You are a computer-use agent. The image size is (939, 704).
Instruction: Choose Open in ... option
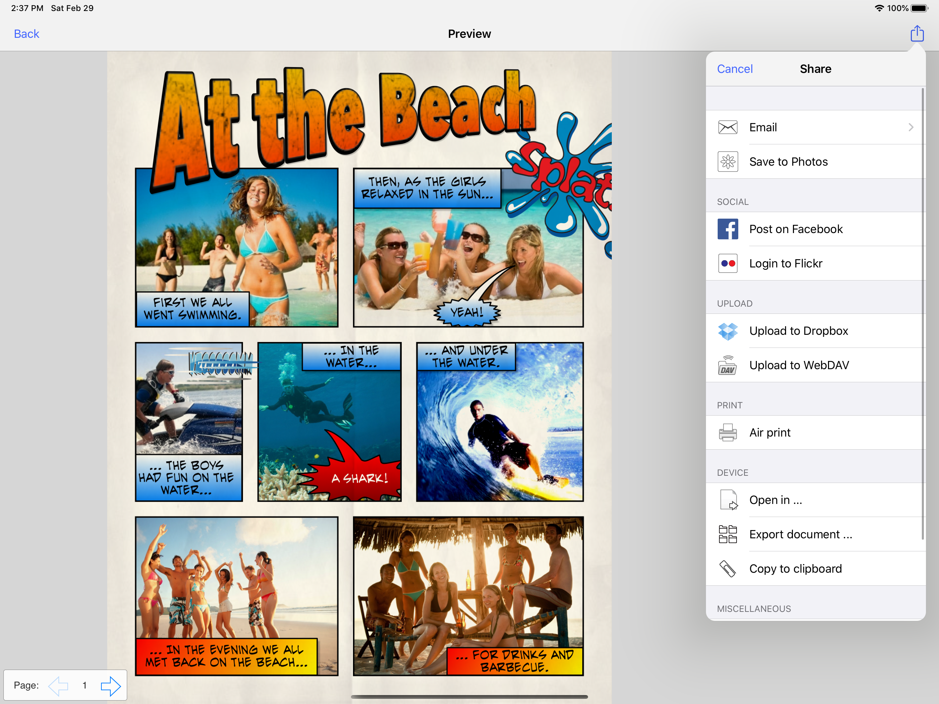pyautogui.click(x=775, y=500)
